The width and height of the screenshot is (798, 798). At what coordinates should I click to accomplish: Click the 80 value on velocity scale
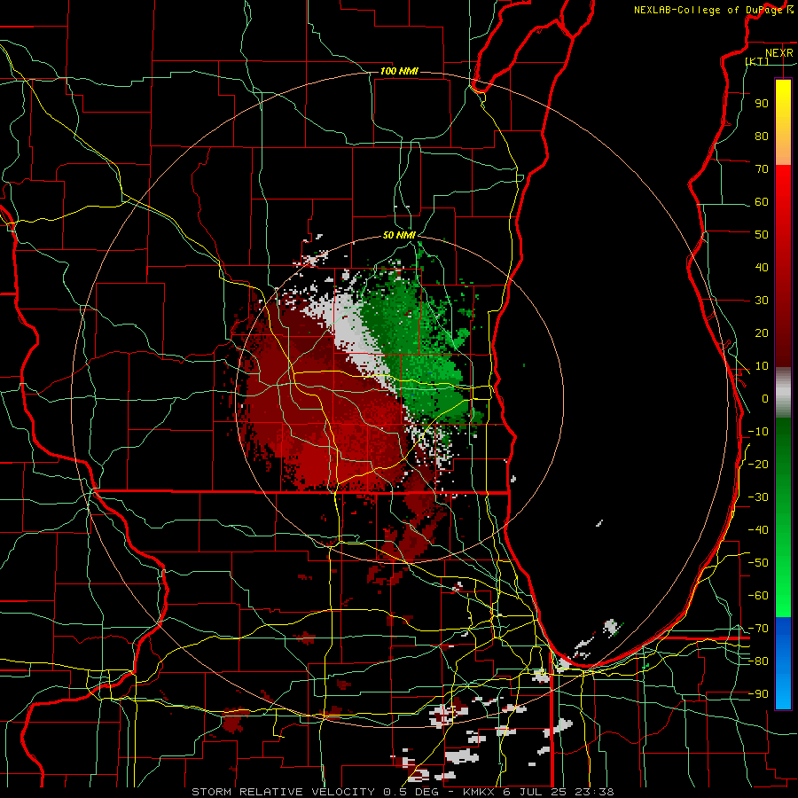[762, 136]
